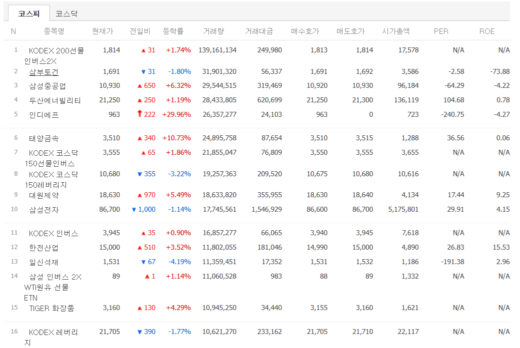This screenshot has width=520, height=348.
Task: Click the 전일비 column header
Action: [139, 31]
